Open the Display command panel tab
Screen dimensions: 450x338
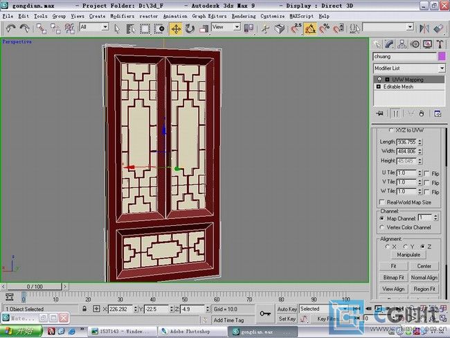pos(427,44)
